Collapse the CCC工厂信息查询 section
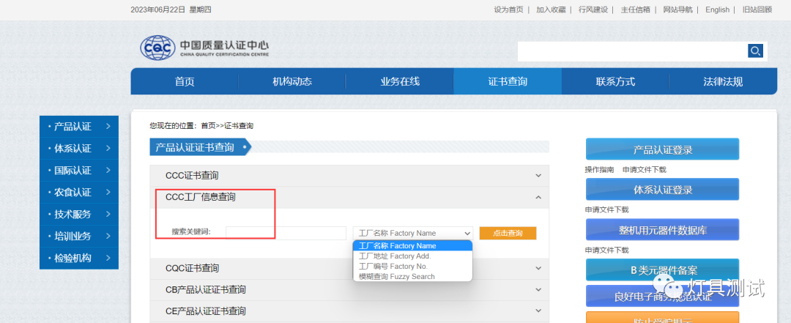 click(x=538, y=197)
